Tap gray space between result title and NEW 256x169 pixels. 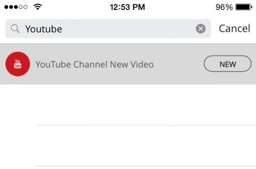click(x=178, y=64)
